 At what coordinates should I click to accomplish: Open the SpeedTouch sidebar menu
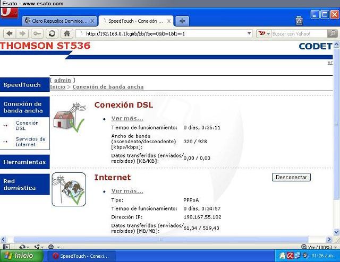[25, 85]
